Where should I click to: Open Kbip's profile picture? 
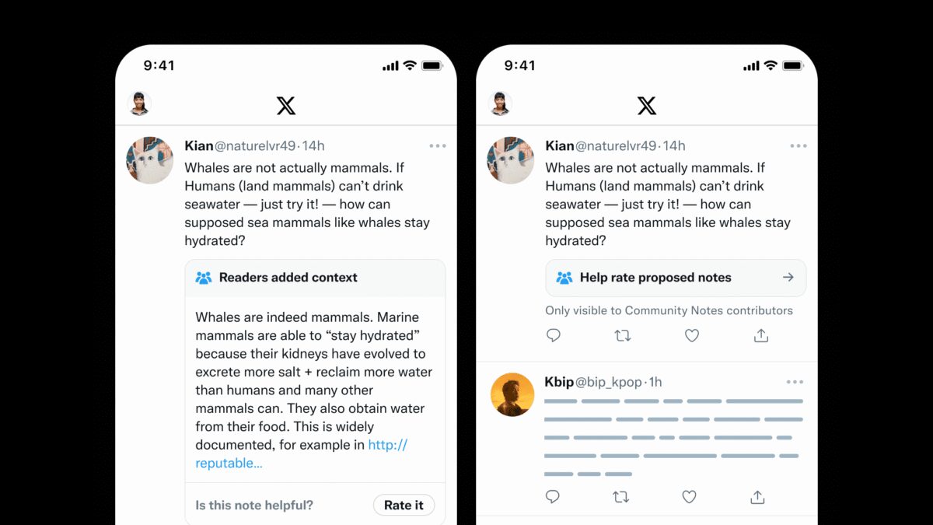click(x=513, y=394)
